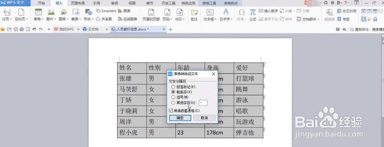The image size is (384, 147).
Task: Click the 表格 table insert icon
Action: coord(38,12)
